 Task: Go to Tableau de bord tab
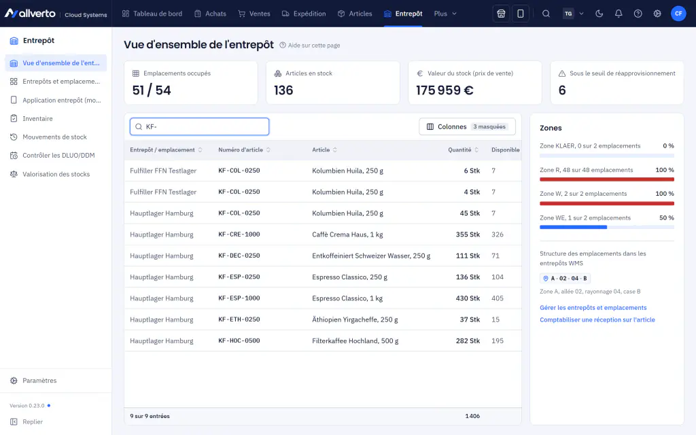[x=152, y=14]
